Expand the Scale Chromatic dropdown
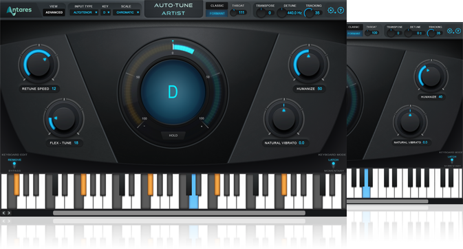 [x=127, y=12]
